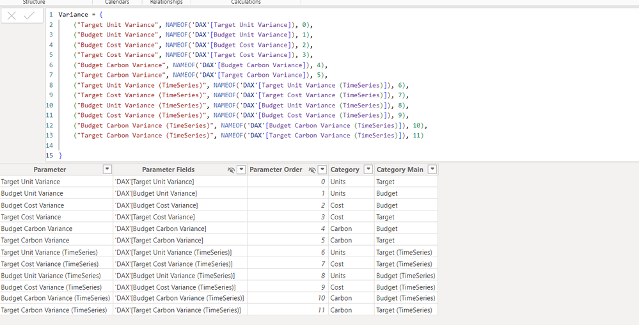Open the Calculations ribbon group label
The image size is (639, 325).
(x=246, y=2)
